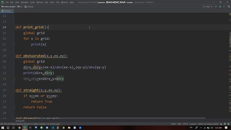Screen dimensions: 231x130
Task: Open the VCS menu
Action: 58,3
